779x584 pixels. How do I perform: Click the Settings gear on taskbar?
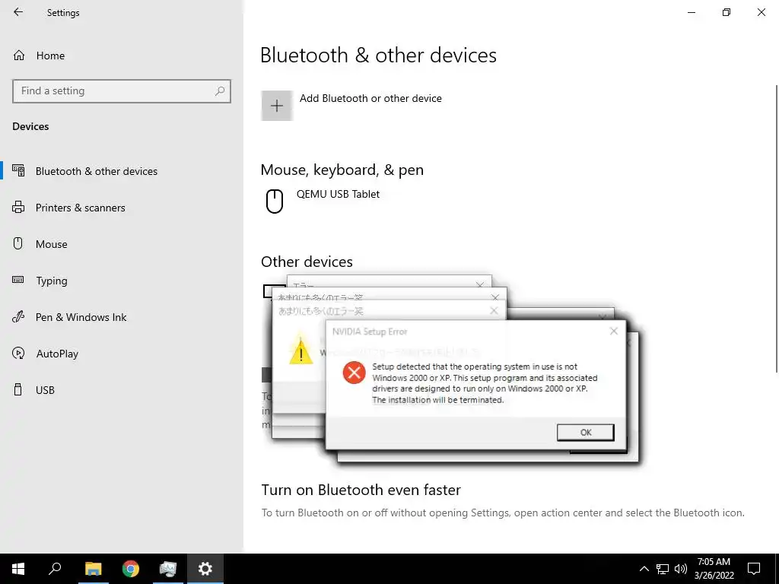click(205, 569)
